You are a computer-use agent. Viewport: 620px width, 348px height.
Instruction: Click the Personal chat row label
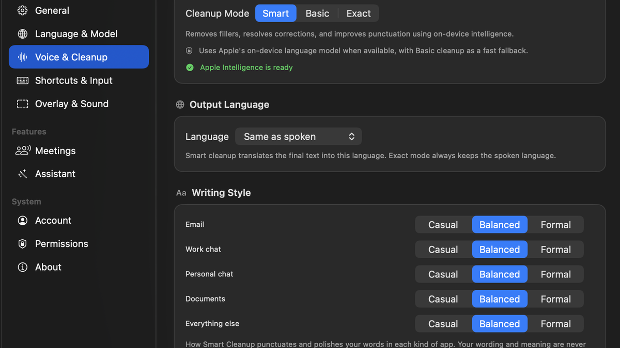point(209,274)
